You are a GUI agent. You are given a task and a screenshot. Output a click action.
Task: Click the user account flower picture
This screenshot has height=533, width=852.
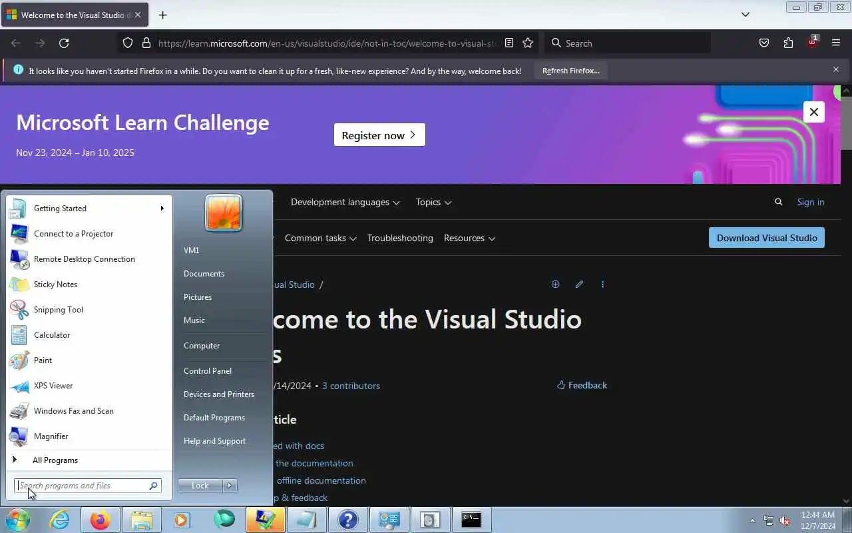point(224,213)
